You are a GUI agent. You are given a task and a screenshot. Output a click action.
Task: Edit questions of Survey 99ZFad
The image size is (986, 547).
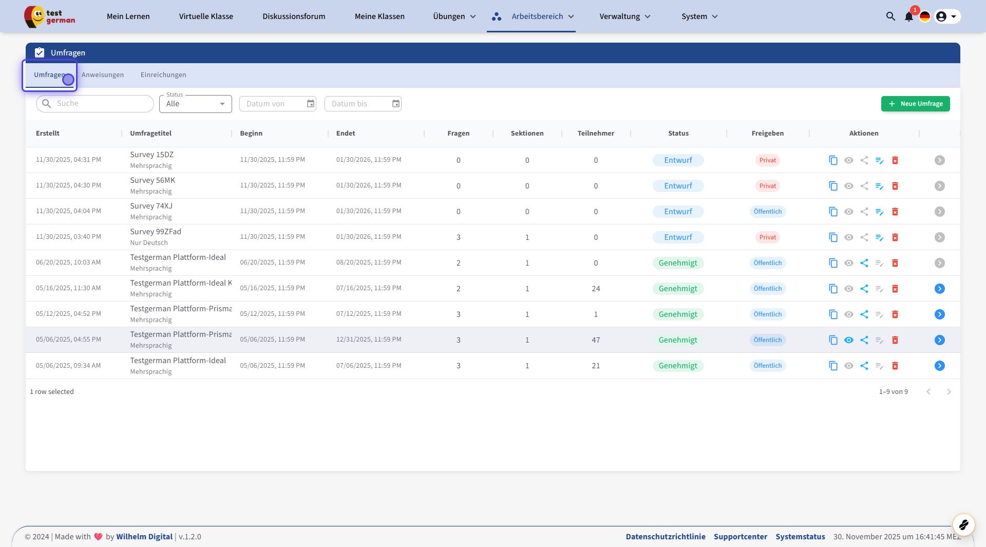pos(879,237)
